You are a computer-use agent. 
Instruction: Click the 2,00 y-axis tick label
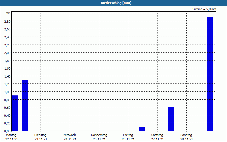click(7, 53)
